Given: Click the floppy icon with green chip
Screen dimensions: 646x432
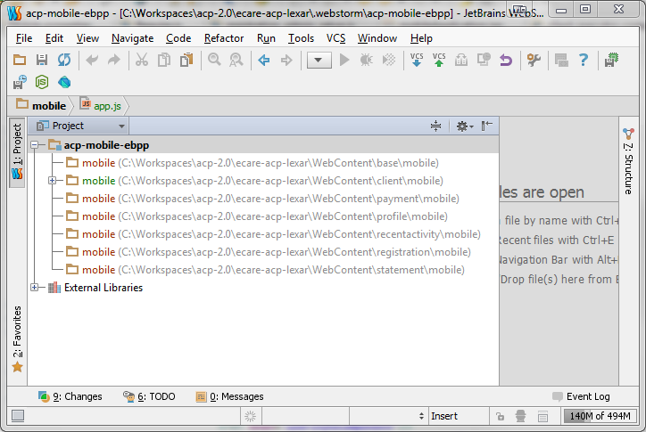Looking at the screenshot, I should click(611, 60).
